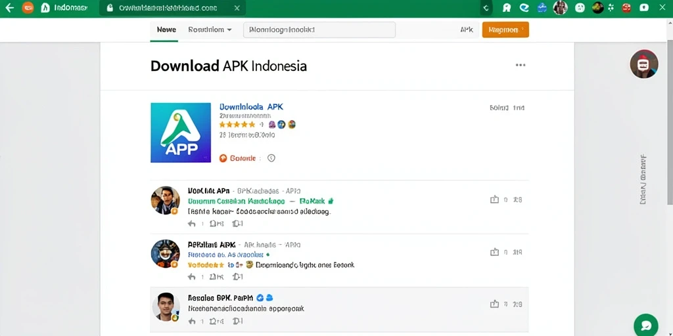Click the blue cloud badge in the third comment
This screenshot has width=673, height=336.
[x=269, y=297]
